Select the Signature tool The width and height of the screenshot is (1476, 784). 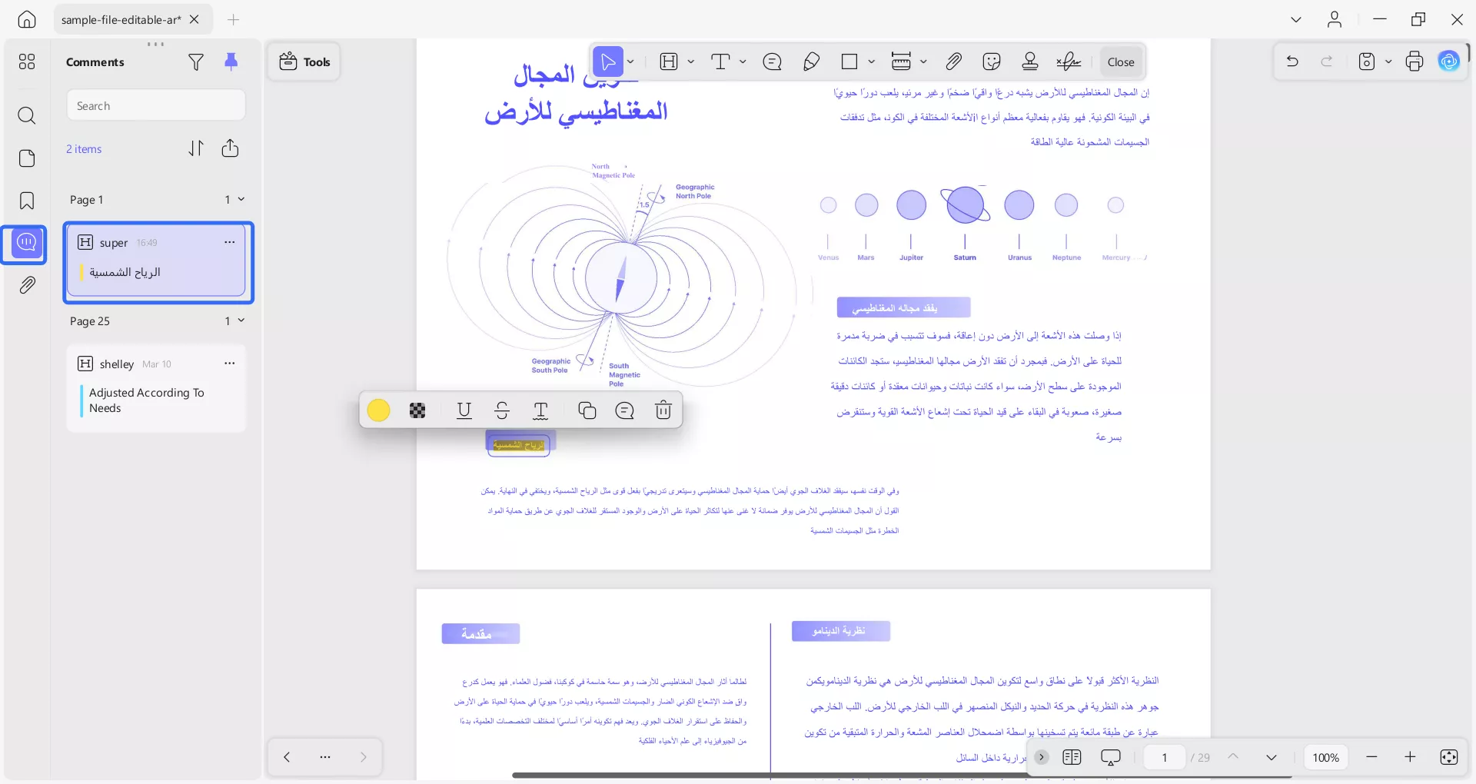1069,61
